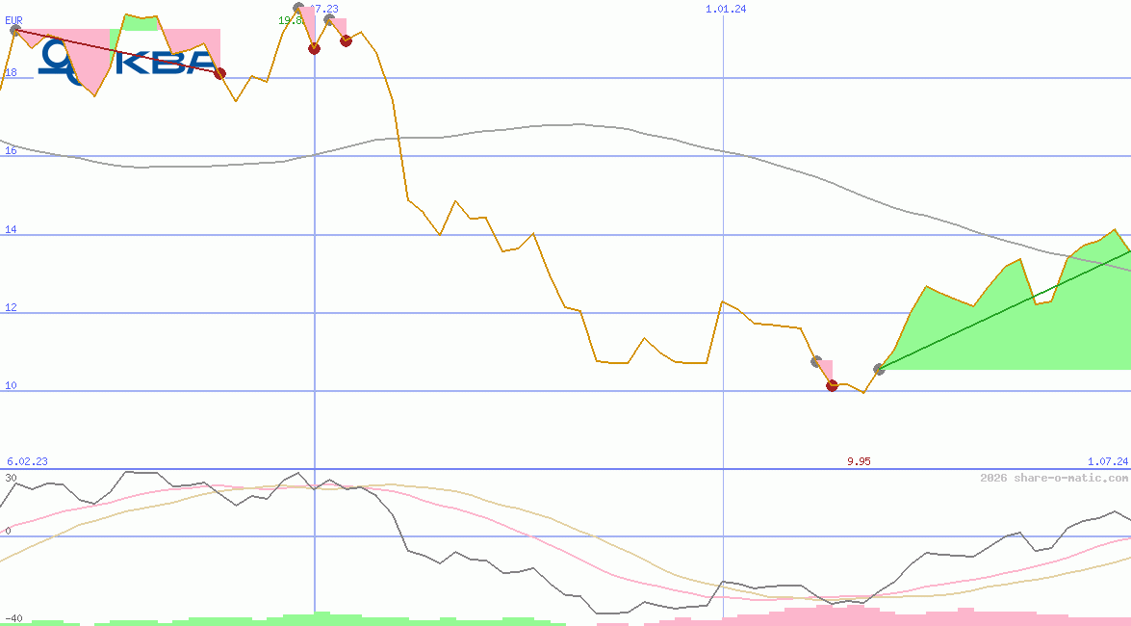Open the share-o-matic.com watermark link
The width and height of the screenshot is (1131, 626).
(1053, 478)
